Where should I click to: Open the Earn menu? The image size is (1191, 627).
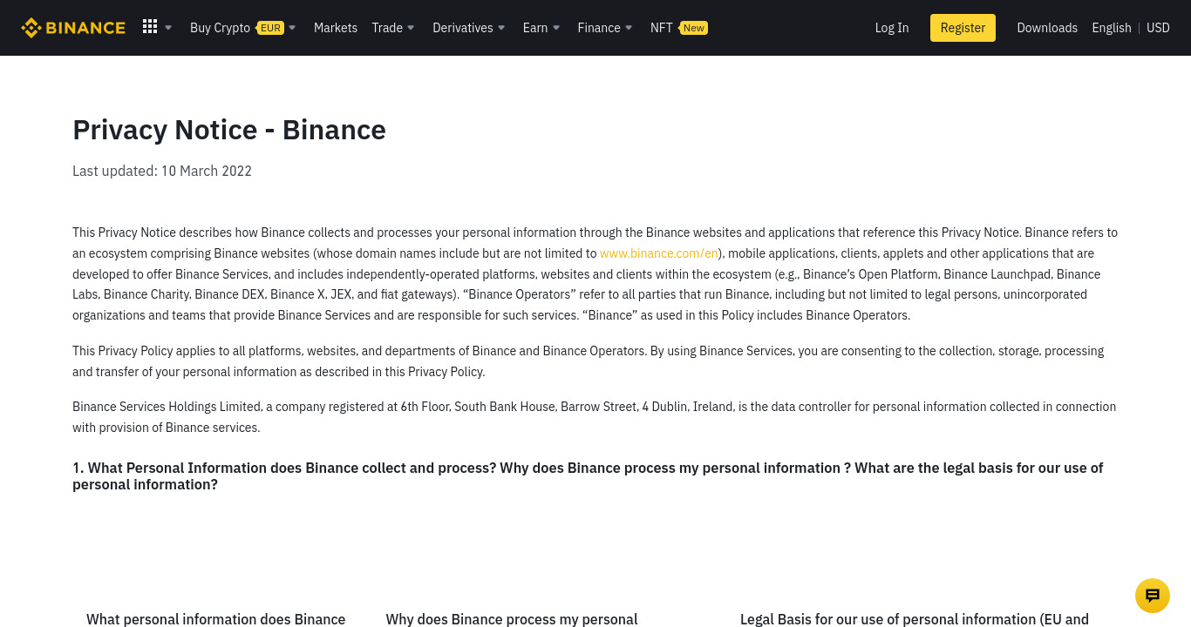point(535,28)
